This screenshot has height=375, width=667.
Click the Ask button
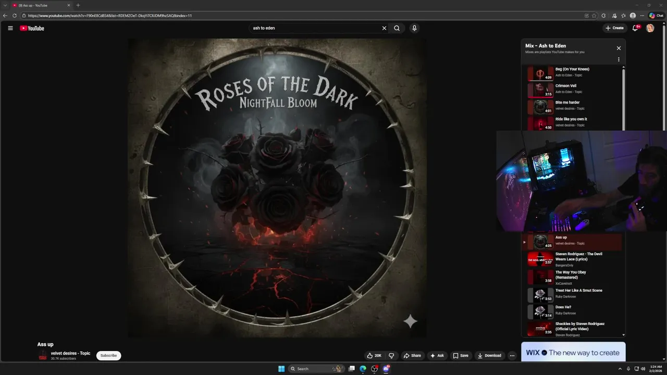pyautogui.click(x=437, y=356)
